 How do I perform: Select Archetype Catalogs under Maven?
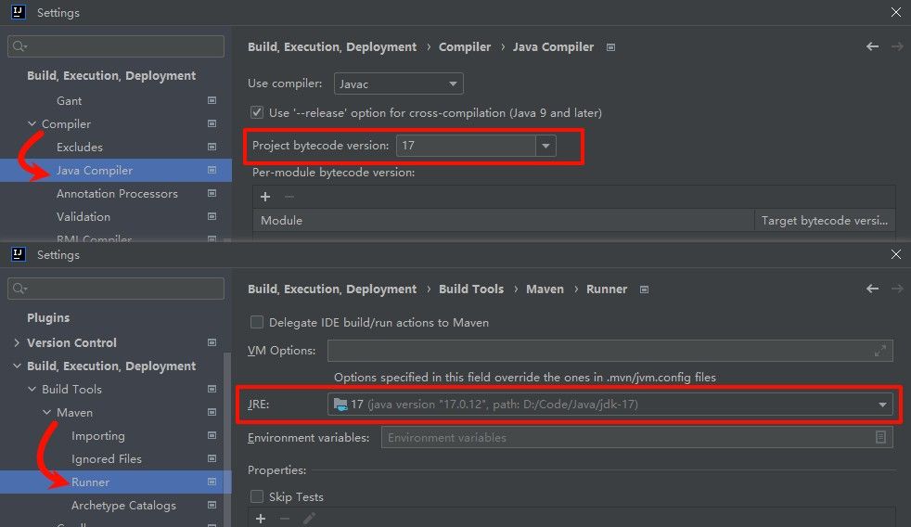click(x=123, y=506)
